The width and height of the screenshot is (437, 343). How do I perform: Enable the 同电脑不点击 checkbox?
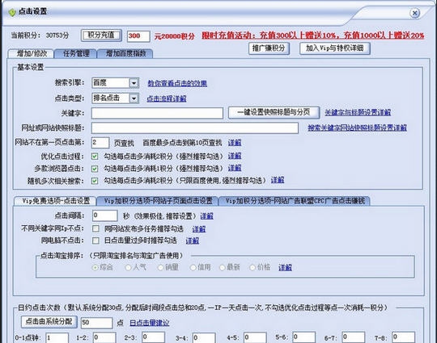(95, 241)
